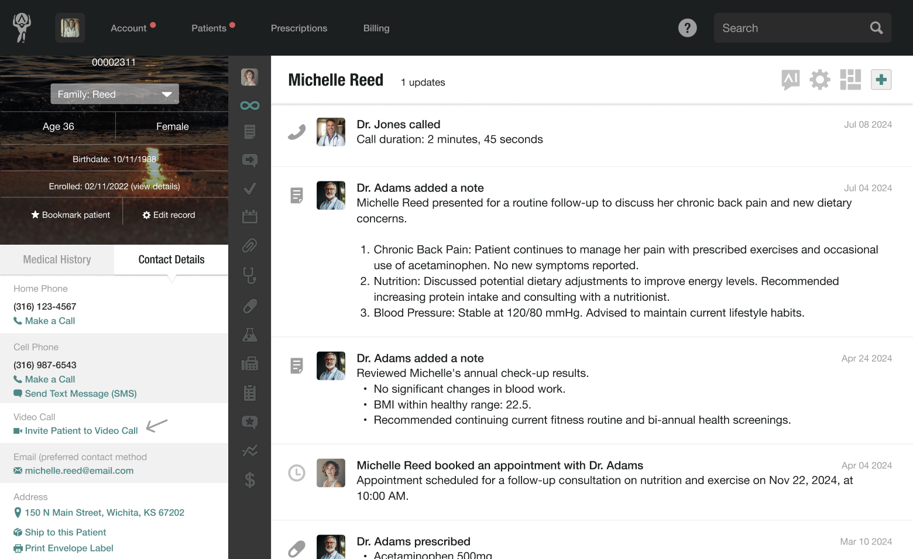Click the pill icon beside Dr. Adams prescribed
The height and width of the screenshot is (559, 913).
click(297, 549)
